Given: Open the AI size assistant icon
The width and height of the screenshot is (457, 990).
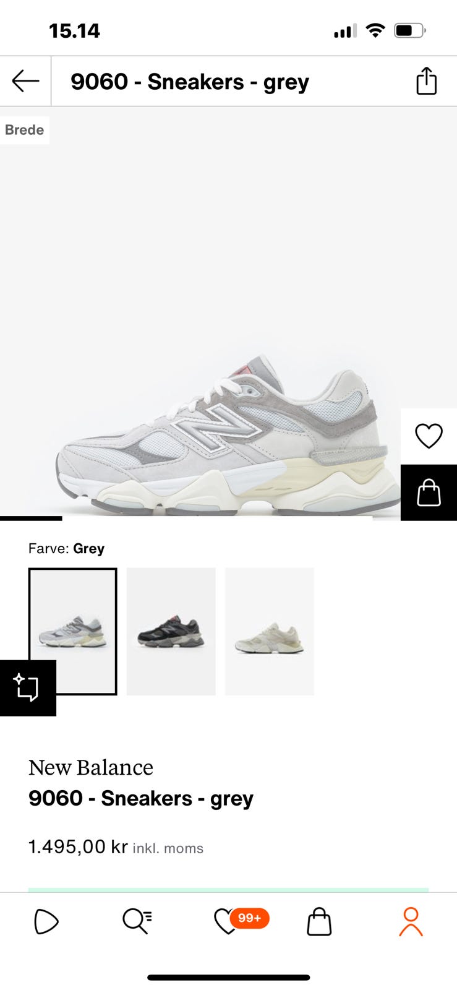Looking at the screenshot, I should (x=27, y=687).
